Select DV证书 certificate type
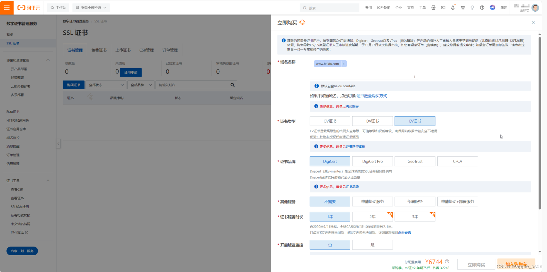Viewport: 547px width, 272px height. pos(373,121)
